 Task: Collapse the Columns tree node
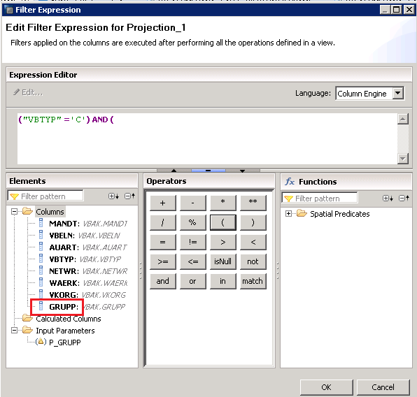15,212
